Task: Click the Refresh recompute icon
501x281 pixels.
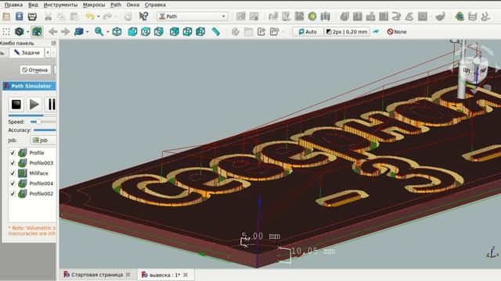Action: point(128,16)
